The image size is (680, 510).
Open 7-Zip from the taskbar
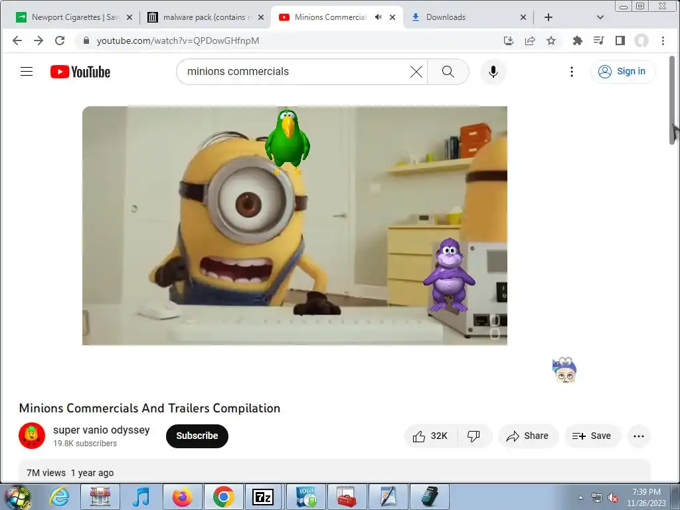point(263,497)
